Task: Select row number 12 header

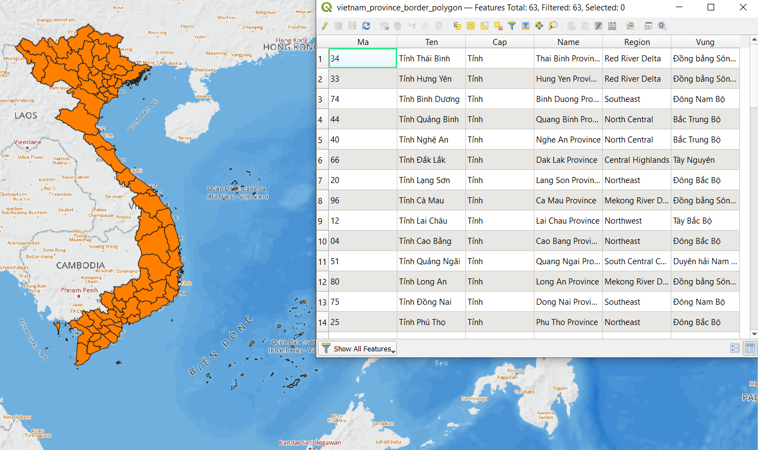Action: 322,282
